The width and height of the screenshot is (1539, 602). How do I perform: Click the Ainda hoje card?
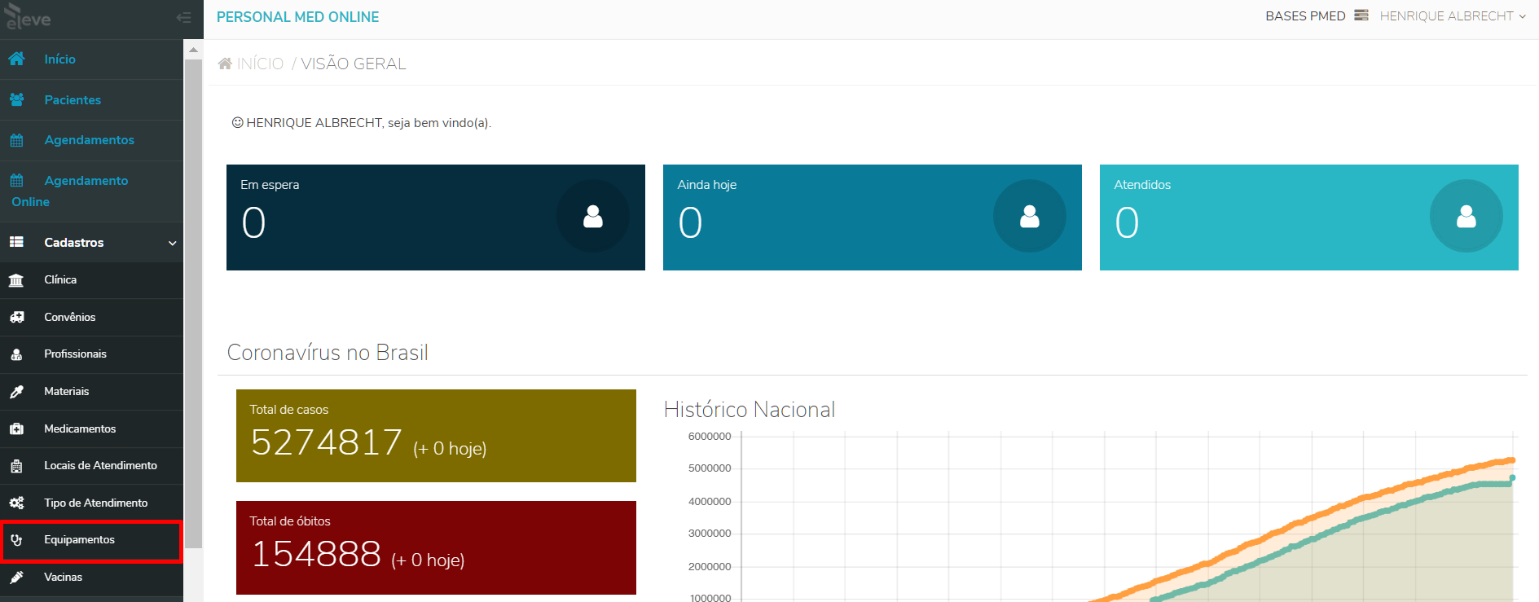[x=873, y=218]
